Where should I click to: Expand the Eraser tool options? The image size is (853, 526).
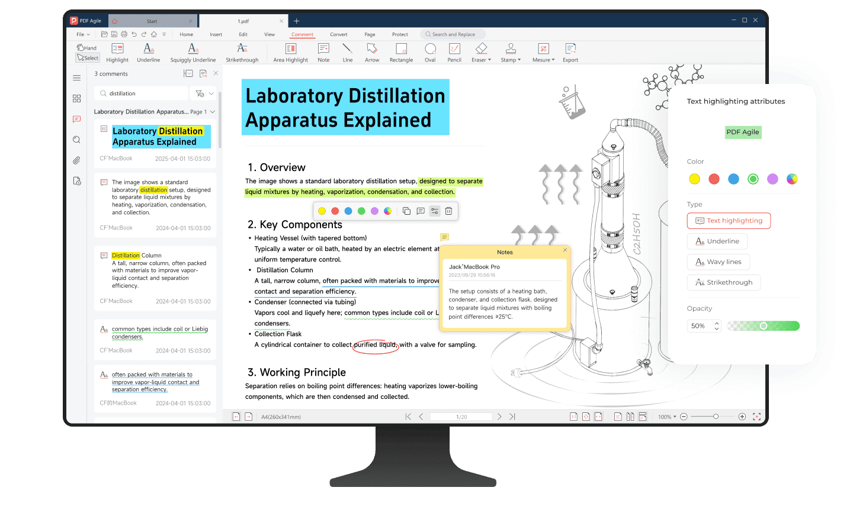click(481, 52)
